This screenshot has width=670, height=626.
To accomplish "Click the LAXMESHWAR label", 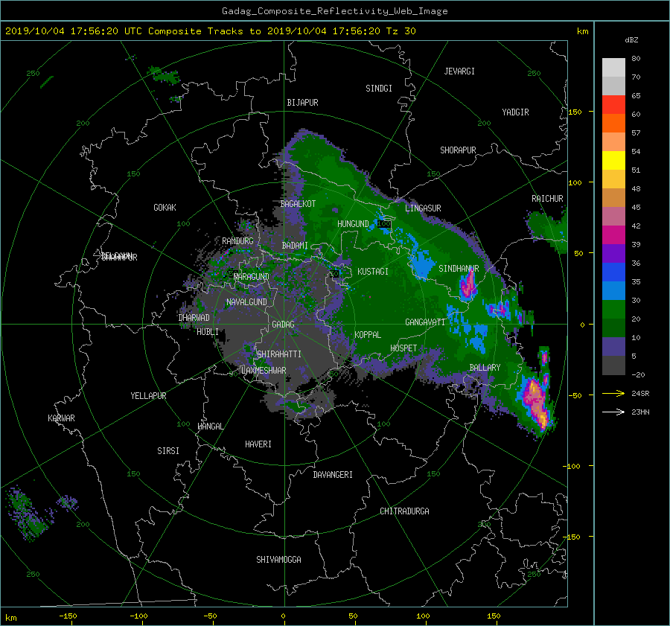I will point(264,371).
